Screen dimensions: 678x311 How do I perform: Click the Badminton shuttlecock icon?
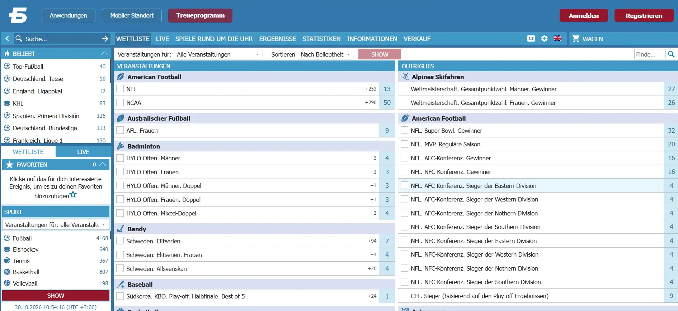pos(121,146)
